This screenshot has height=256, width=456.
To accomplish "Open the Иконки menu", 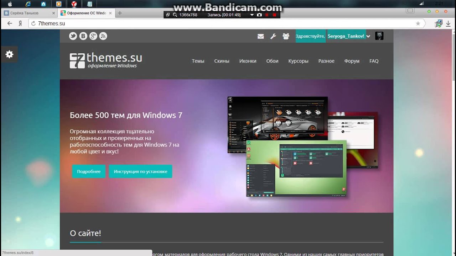I will click(248, 61).
